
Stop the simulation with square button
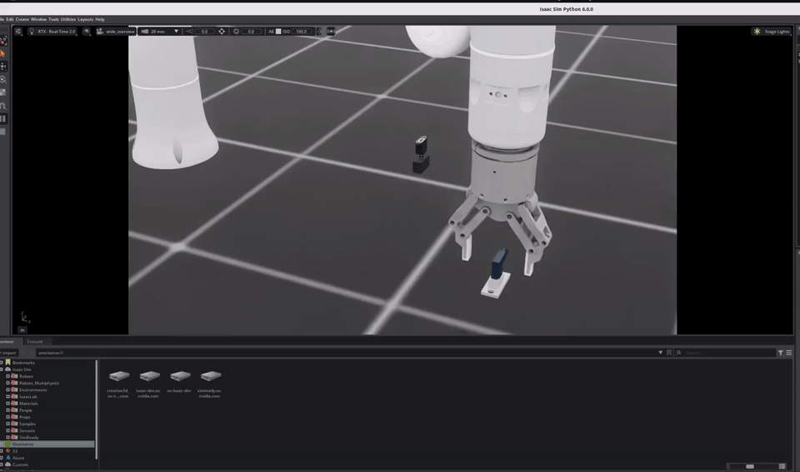[3, 132]
